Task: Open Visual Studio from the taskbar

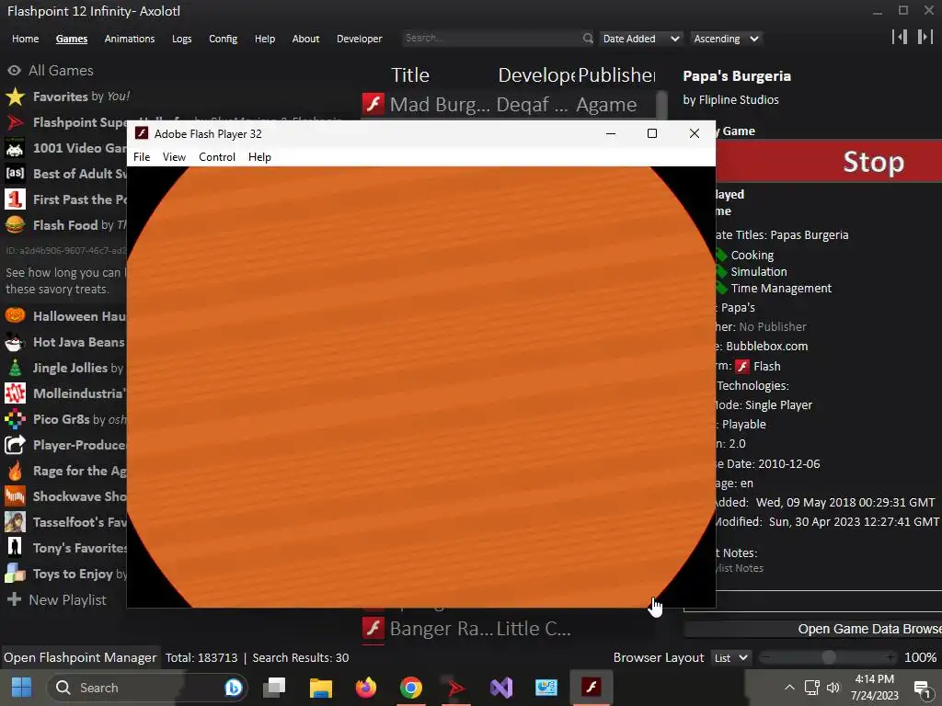Action: point(501,688)
